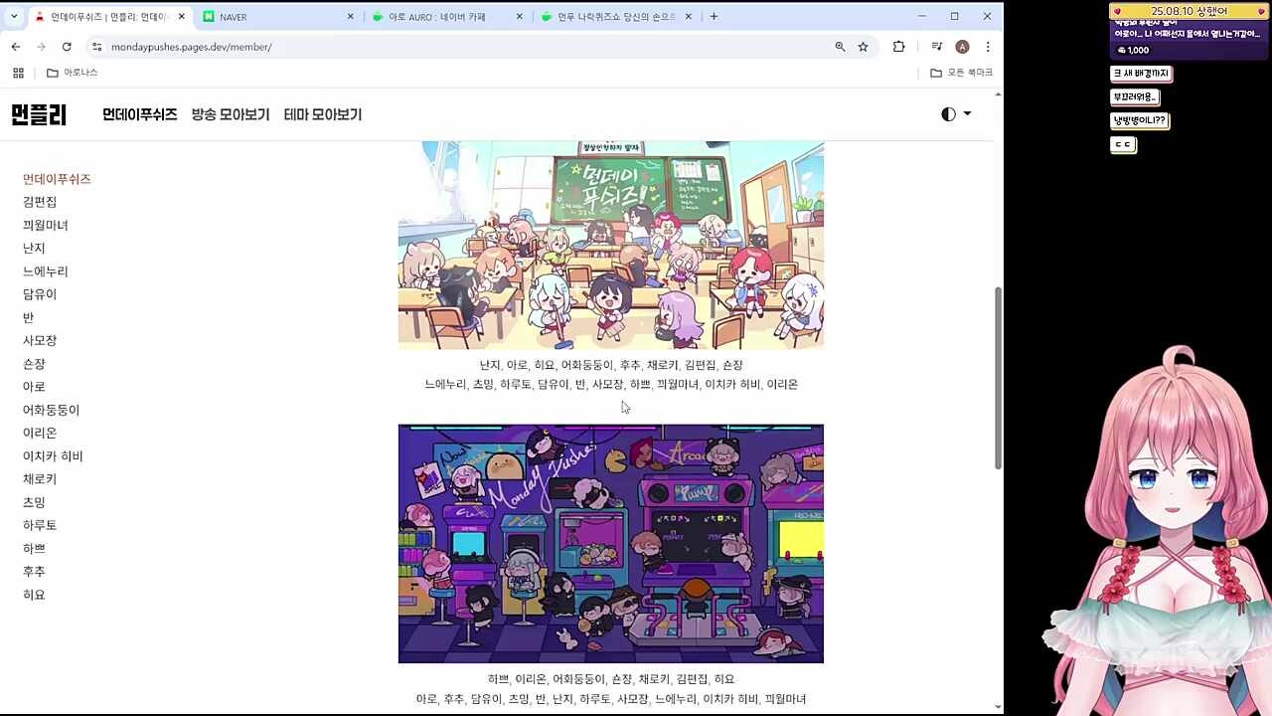Bookmark this page with the star icon
1272x716 pixels.
tap(863, 47)
